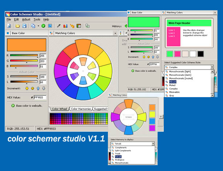Viewport: 223px width, 171px height.
Task: Click the B slider in the orange Base Color panel
Action: tap(24, 66)
